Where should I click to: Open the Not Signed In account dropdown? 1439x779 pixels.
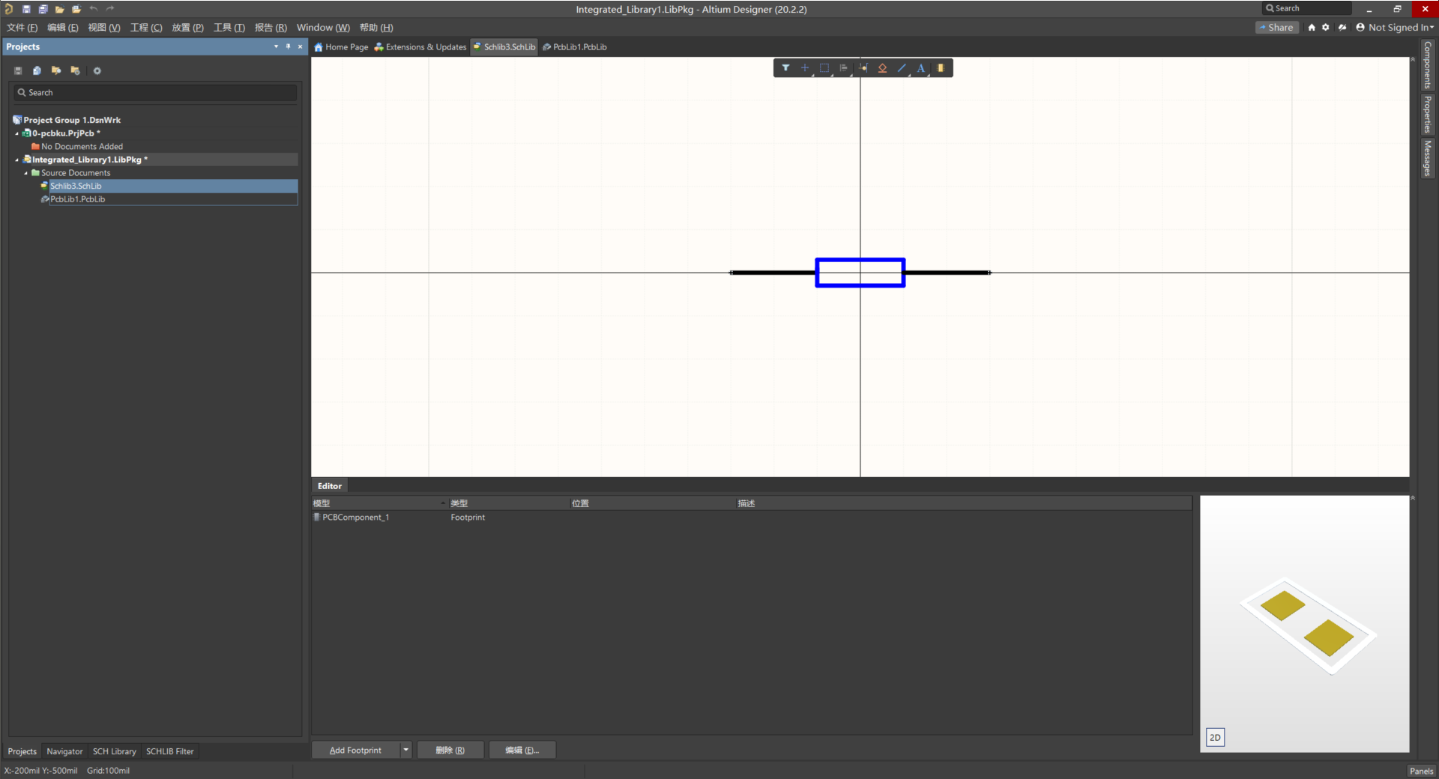point(1395,28)
